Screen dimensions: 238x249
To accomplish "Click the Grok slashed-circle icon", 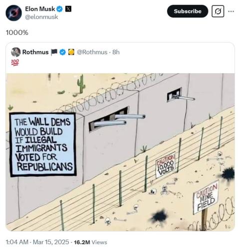I will click(218, 11).
